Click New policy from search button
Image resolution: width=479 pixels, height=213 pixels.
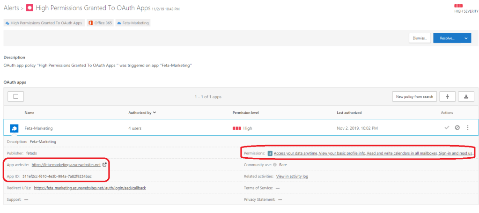pyautogui.click(x=414, y=96)
